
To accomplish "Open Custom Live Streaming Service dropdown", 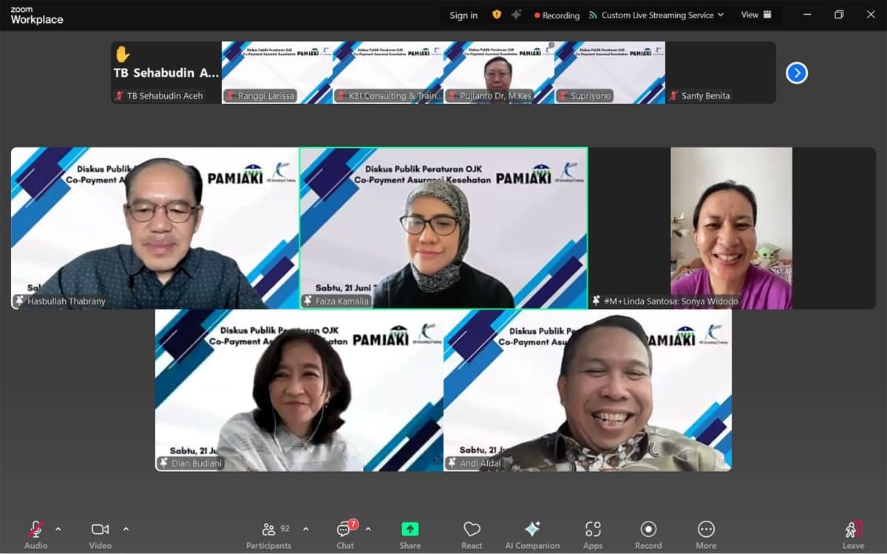I will click(x=656, y=15).
